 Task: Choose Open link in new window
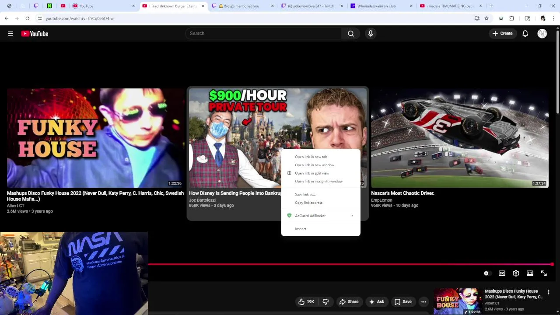pyautogui.click(x=320, y=165)
